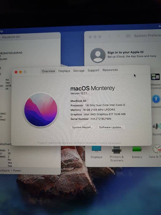Open the Storage tab
Viewport: 161px width, 215px height.
[x=79, y=71]
